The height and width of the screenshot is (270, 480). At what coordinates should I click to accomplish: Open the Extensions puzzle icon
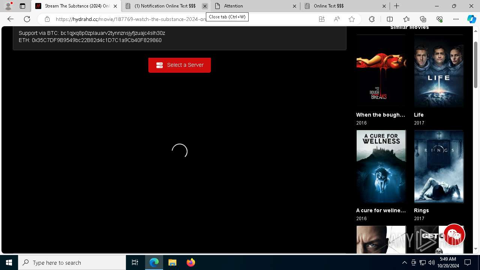pyautogui.click(x=372, y=19)
